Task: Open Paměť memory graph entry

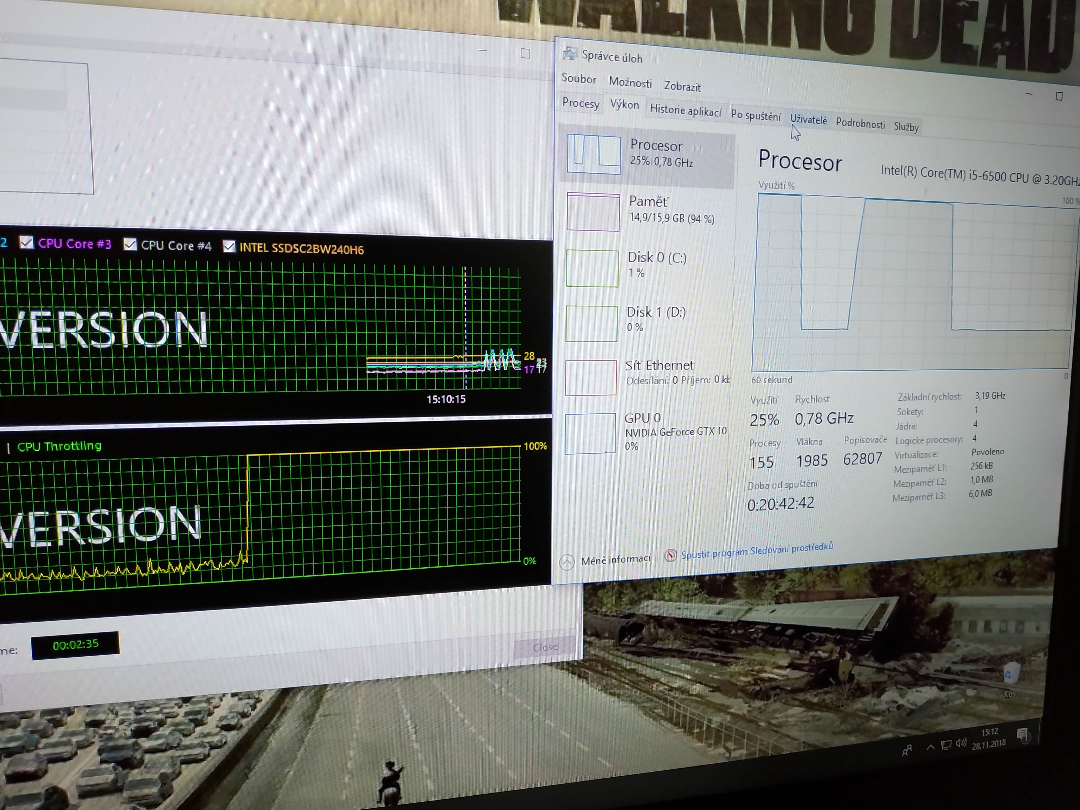Action: coord(593,211)
